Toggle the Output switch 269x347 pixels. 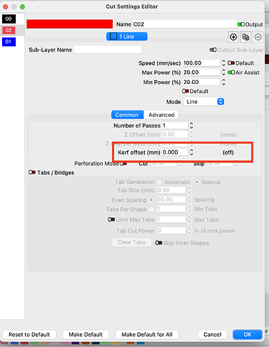click(241, 24)
